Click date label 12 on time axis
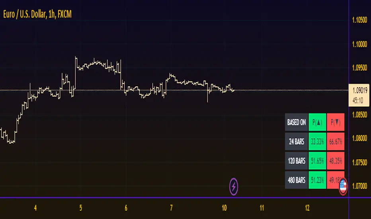Image resolution: width=371 pixels, height=219 pixels. click(x=307, y=208)
